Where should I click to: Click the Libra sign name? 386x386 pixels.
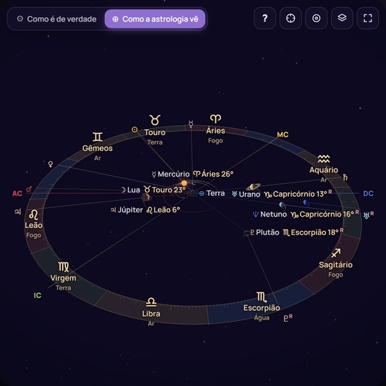pos(151,314)
